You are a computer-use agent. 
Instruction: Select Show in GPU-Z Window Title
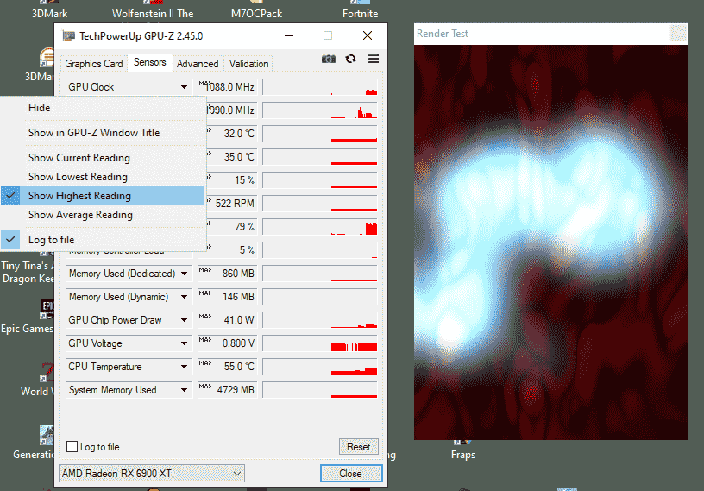coord(103,133)
